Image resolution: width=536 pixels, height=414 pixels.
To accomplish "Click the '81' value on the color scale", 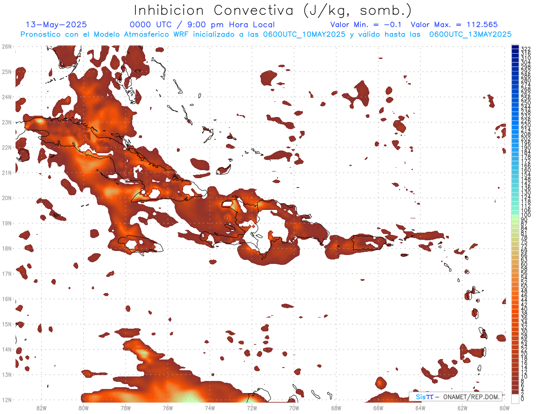I will coord(524,233).
